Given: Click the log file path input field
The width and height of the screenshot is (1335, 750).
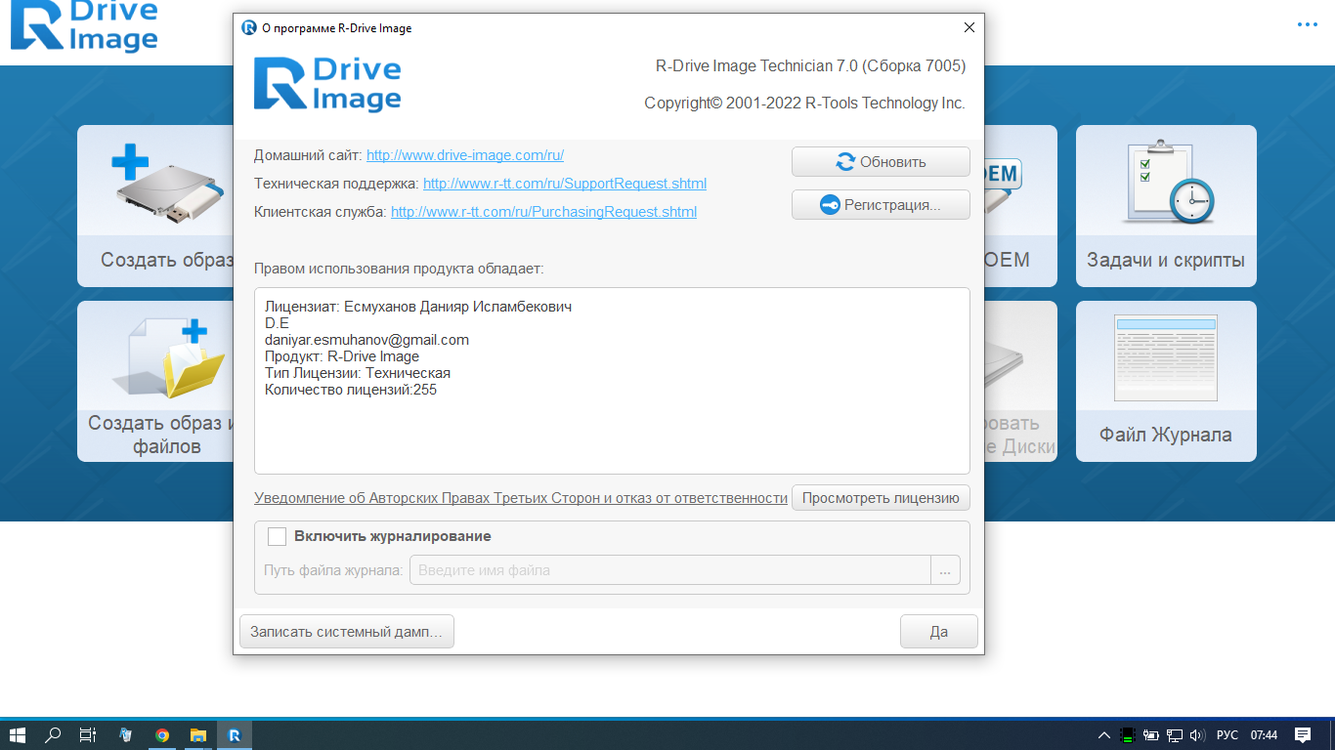Looking at the screenshot, I should [x=669, y=570].
